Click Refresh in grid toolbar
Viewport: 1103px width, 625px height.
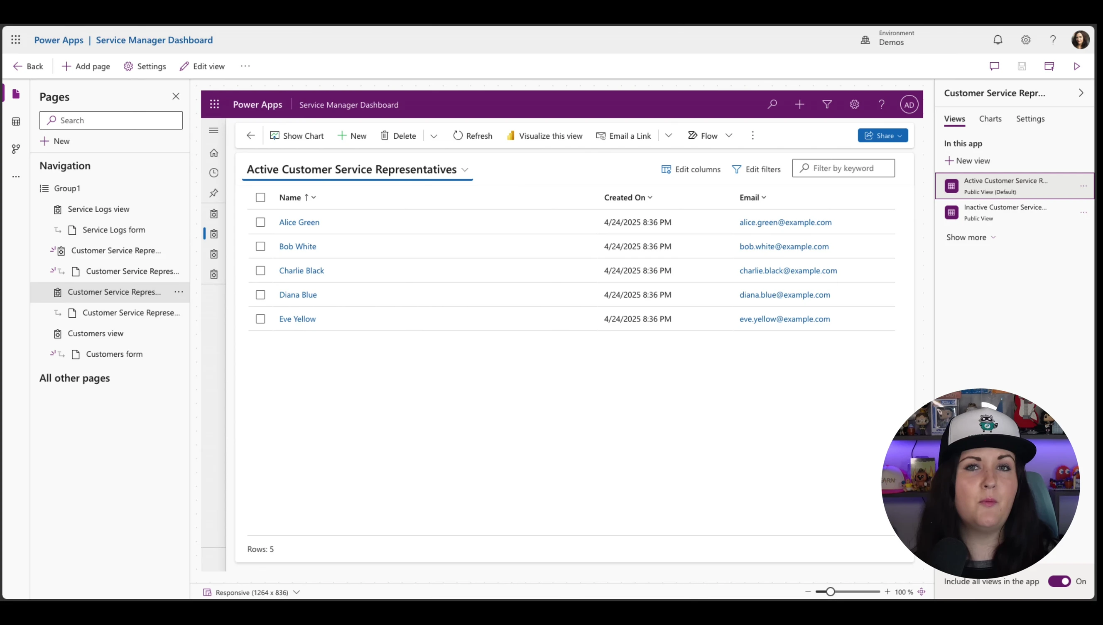(x=473, y=136)
